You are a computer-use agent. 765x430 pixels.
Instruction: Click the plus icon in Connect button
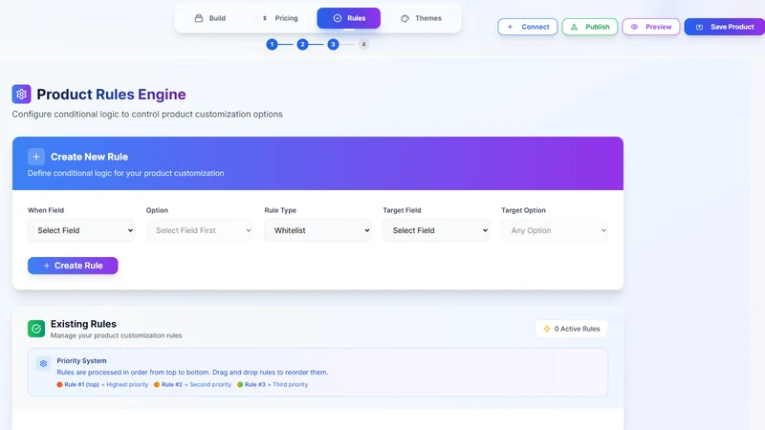pyautogui.click(x=510, y=27)
